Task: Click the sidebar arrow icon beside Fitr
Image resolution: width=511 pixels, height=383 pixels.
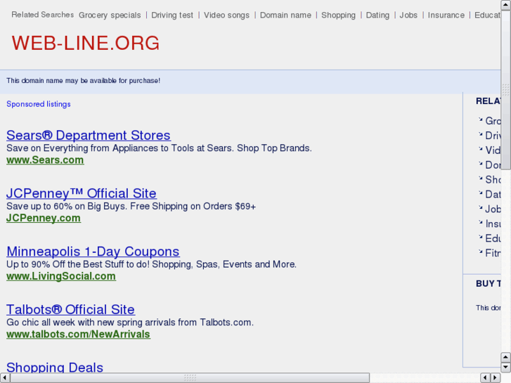Action: pyautogui.click(x=480, y=252)
